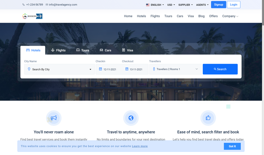This screenshot has height=155, width=264.
Task: Click the calendar icon beside the Checkin date
Action: 101,69
